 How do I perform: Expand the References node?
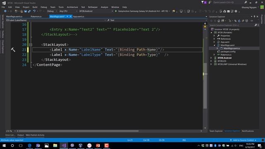coord(214,39)
